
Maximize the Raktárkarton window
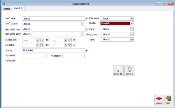tap(164, 4)
